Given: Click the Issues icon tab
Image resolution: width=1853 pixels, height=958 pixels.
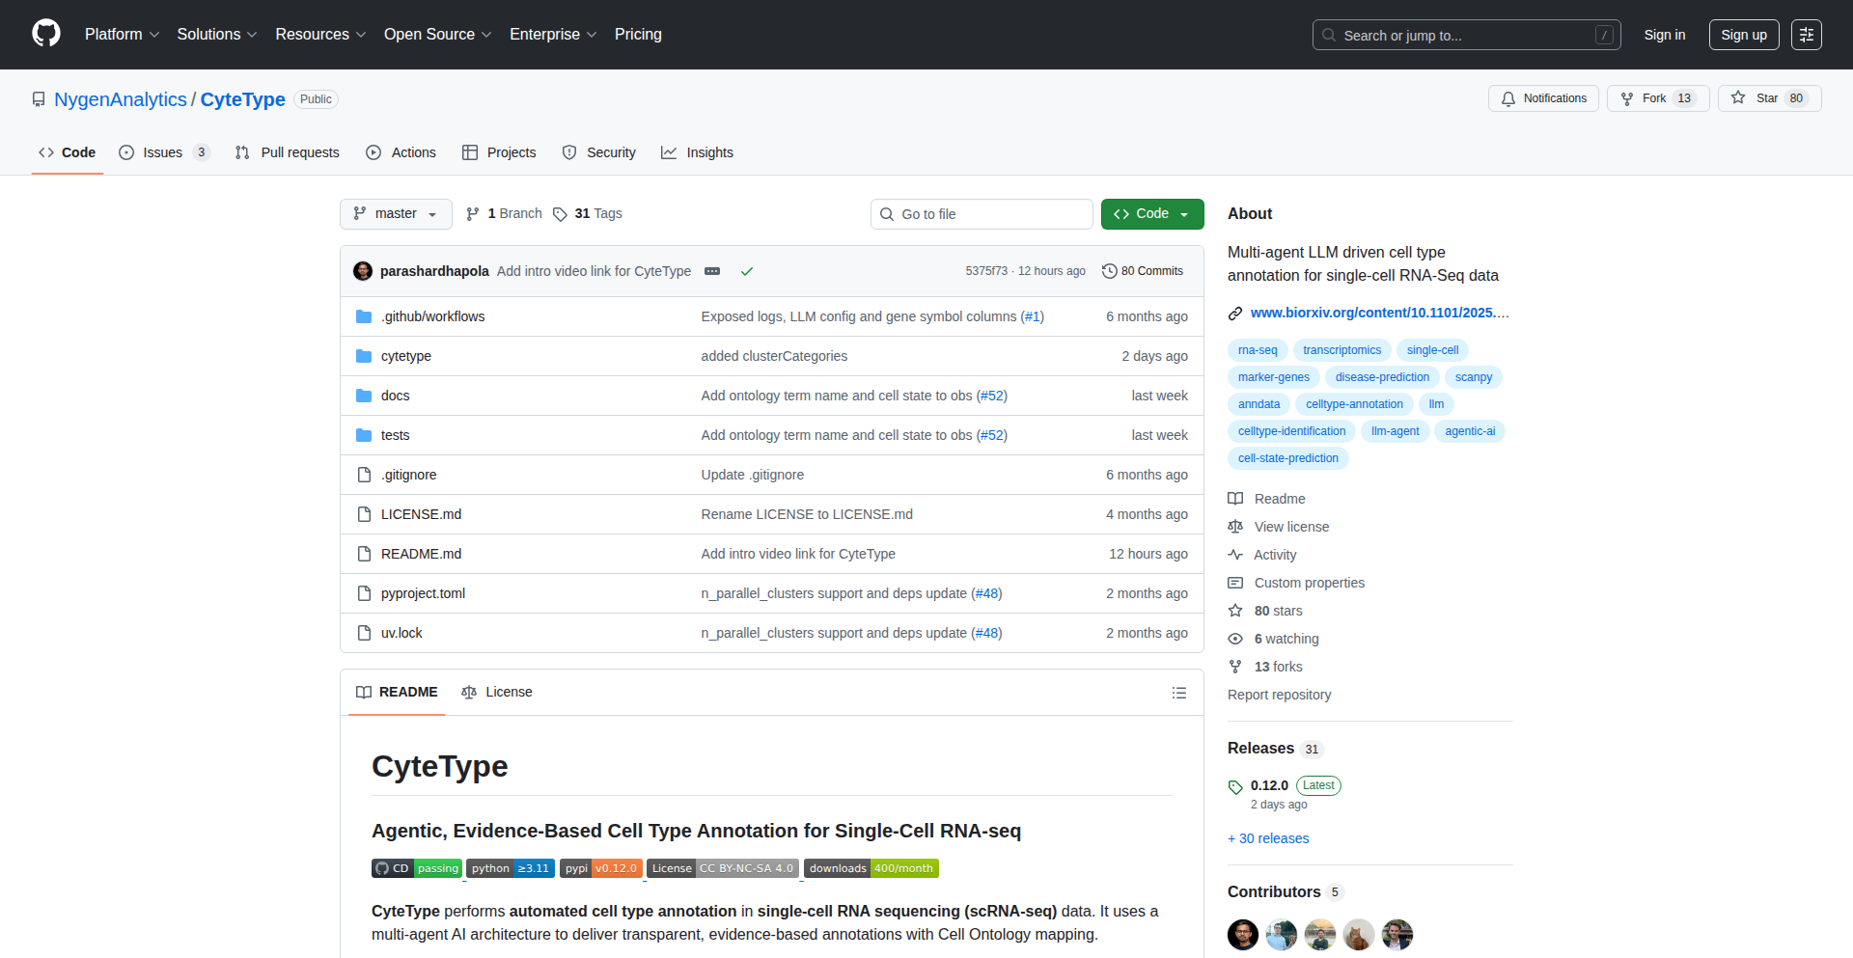Looking at the screenshot, I should click(126, 152).
